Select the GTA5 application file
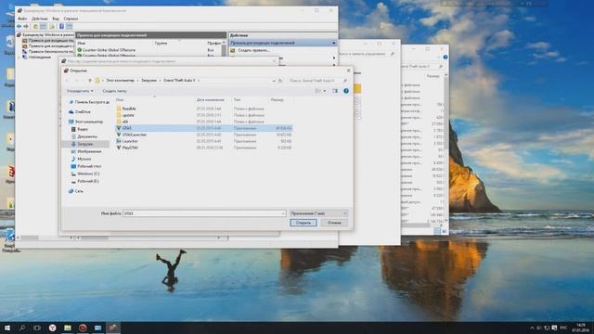This screenshot has width=594, height=334. (x=204, y=128)
